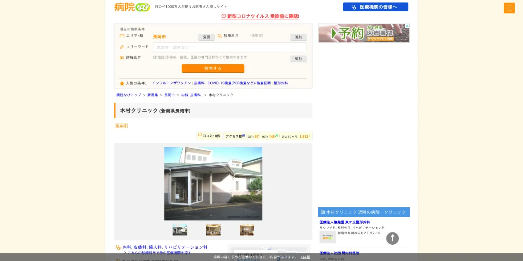The height and width of the screenshot is (261, 523).
Task: Close the ad via its corner icon
Action: [407, 26]
